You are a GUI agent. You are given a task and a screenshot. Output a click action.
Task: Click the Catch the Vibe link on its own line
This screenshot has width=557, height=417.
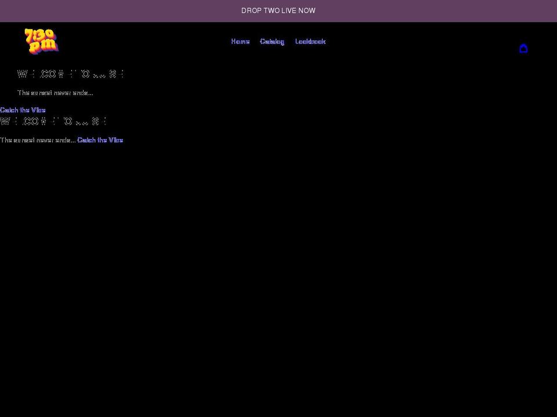click(x=23, y=110)
